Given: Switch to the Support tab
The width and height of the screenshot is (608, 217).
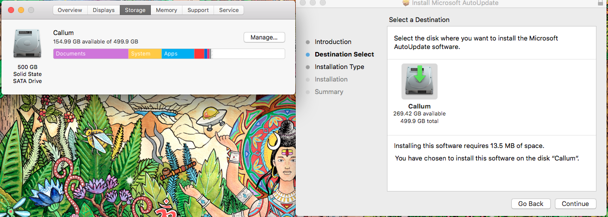Looking at the screenshot, I should point(197,10).
